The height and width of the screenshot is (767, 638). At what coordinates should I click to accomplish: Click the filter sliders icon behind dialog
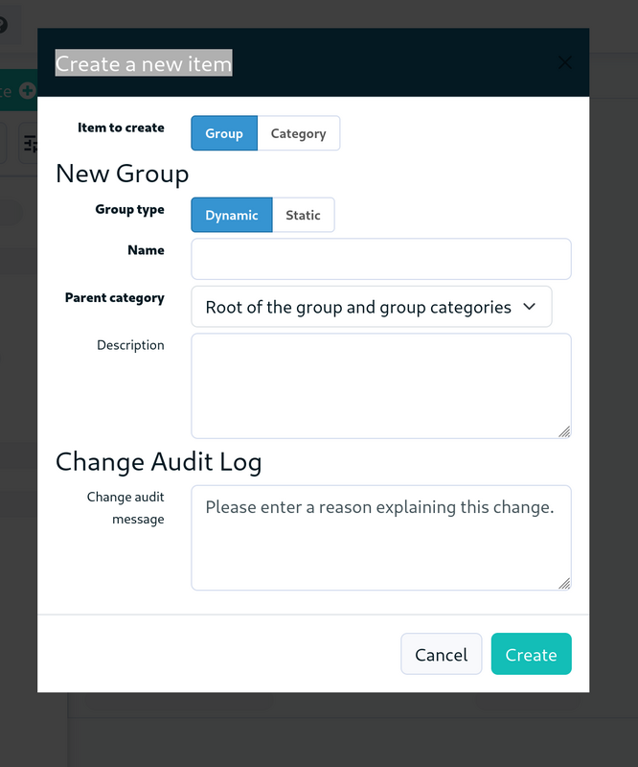pos(31,144)
